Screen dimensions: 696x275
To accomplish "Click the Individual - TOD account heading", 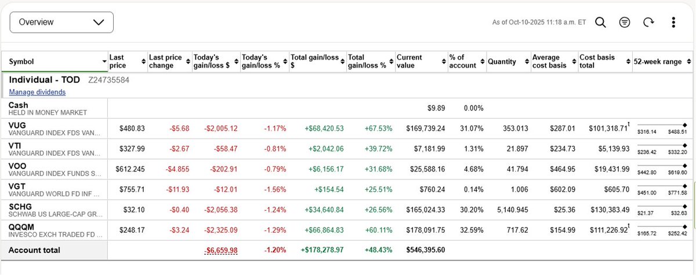I will (45, 80).
